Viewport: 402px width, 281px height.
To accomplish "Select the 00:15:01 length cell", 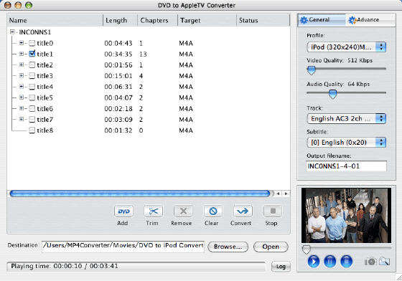I will [118, 76].
